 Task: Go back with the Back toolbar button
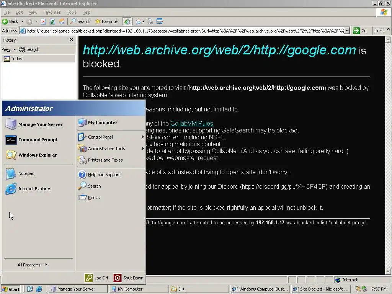pyautogui.click(x=10, y=21)
